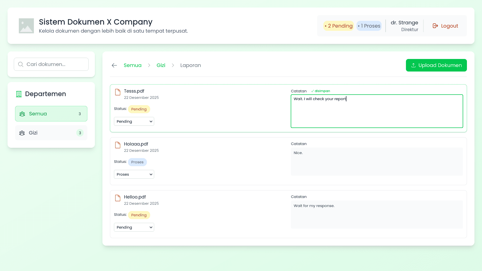The height and width of the screenshot is (271, 482).
Task: Open the Gizi breadcrumb link
Action: coord(161,65)
